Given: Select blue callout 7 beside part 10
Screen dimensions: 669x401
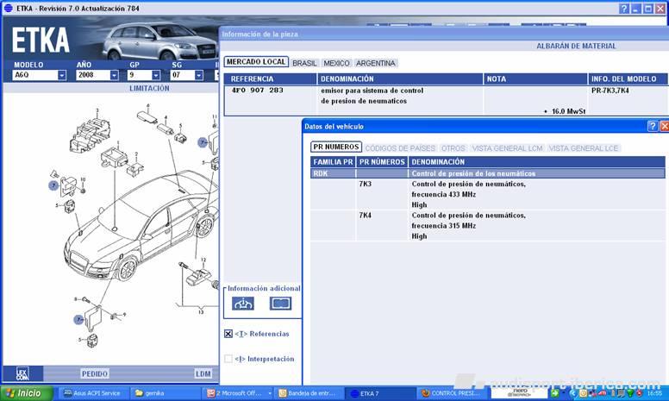Looking at the screenshot, I should click(53, 185).
